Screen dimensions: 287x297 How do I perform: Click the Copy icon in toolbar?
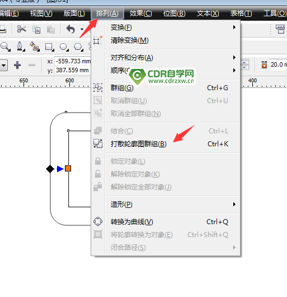tap(36, 30)
